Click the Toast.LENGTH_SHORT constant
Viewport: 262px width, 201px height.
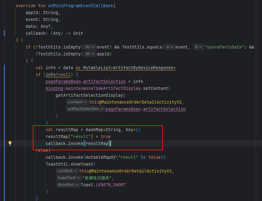pyautogui.click(x=103, y=185)
